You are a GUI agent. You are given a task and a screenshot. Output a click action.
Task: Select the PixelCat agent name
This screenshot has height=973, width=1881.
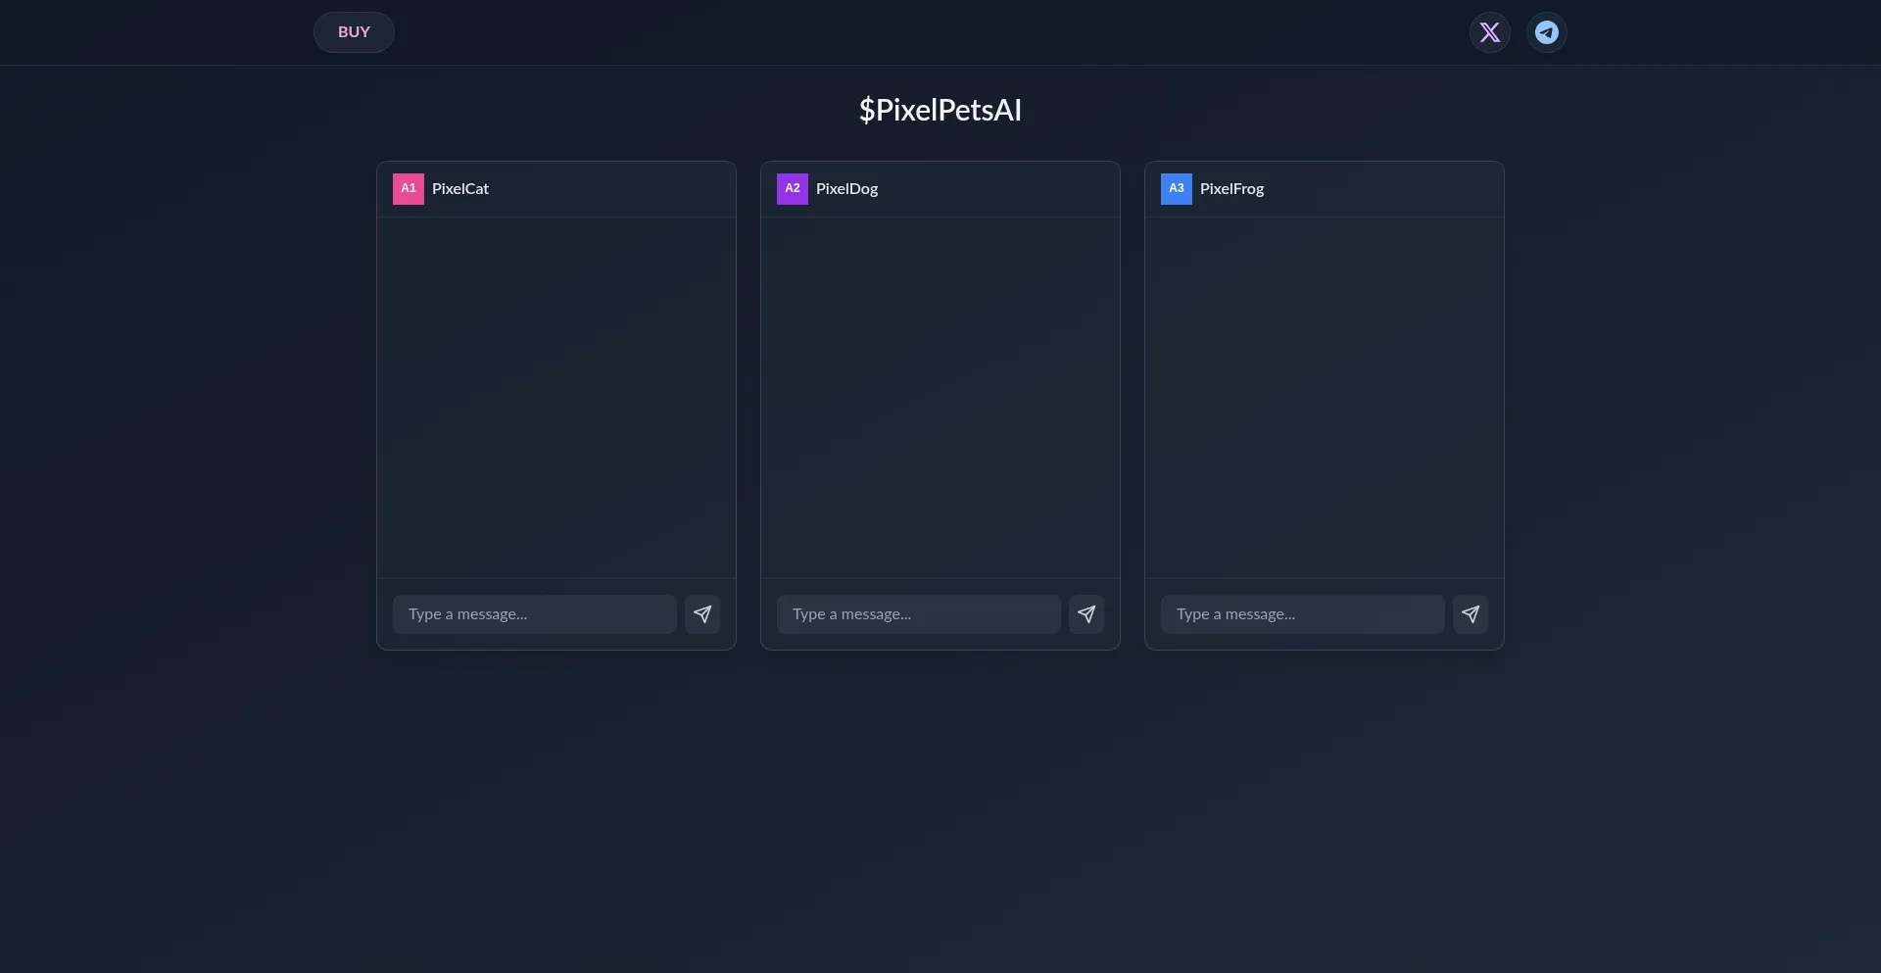click(460, 189)
